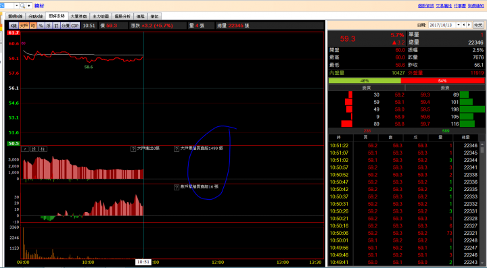Image resolution: width=487 pixels, height=268 pixels.
Task: Click the stock code input field
Action: tap(7, 5)
